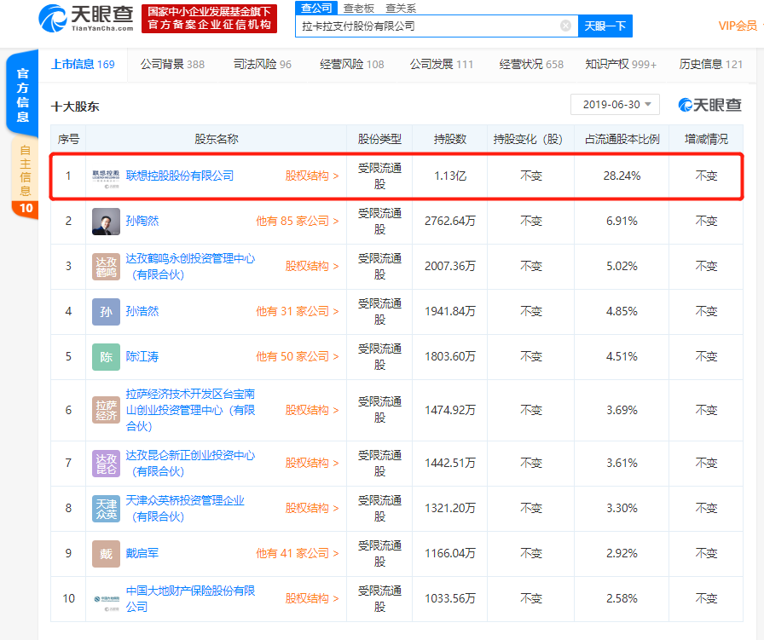Click the 持股数 column header

coord(449,139)
